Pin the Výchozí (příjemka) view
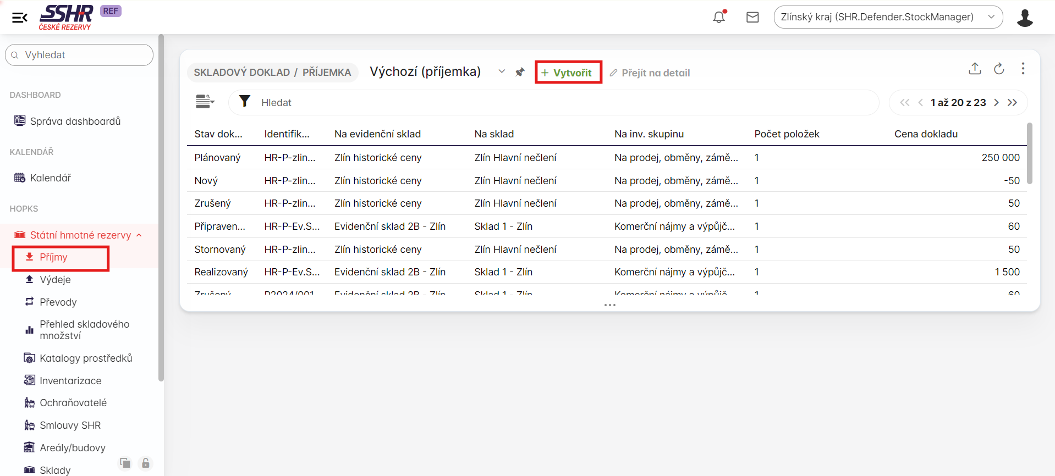The image size is (1055, 476). click(x=520, y=72)
